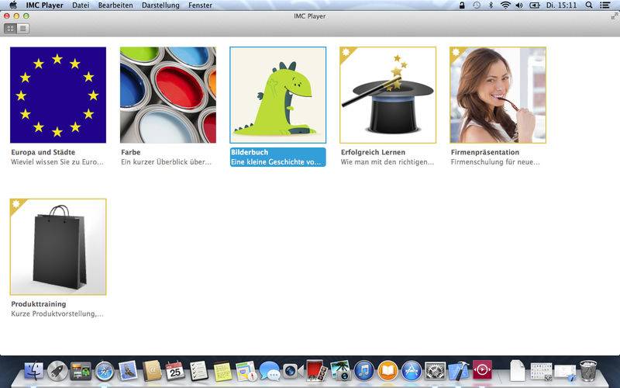The height and width of the screenshot is (388, 620).
Task: Click 'Eine kleine Geschichte vo...' description
Action: point(276,162)
